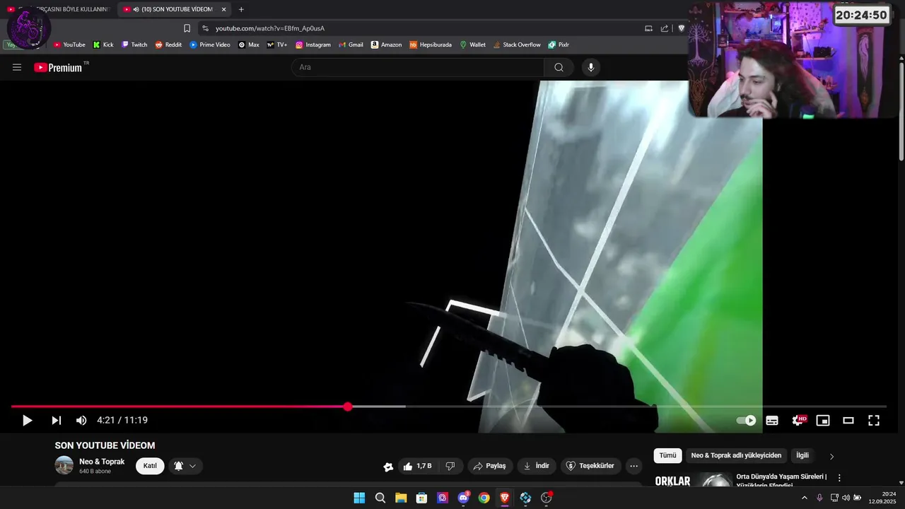Image resolution: width=905 pixels, height=509 pixels.
Task: Click the share page icon in address bar
Action: coord(665,28)
